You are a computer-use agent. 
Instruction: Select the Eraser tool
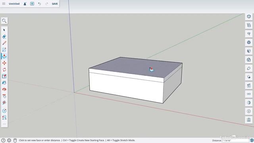4,37
